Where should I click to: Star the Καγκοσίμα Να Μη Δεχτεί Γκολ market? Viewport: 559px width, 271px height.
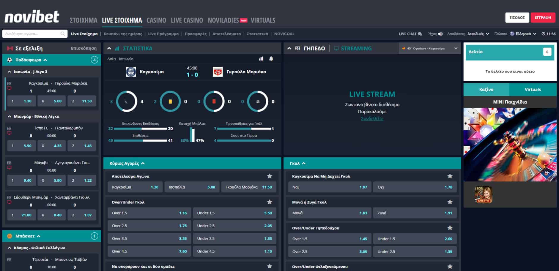pos(450,176)
